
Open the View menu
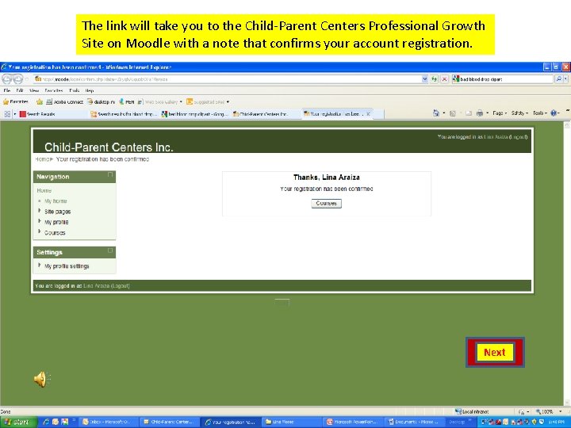point(34,90)
